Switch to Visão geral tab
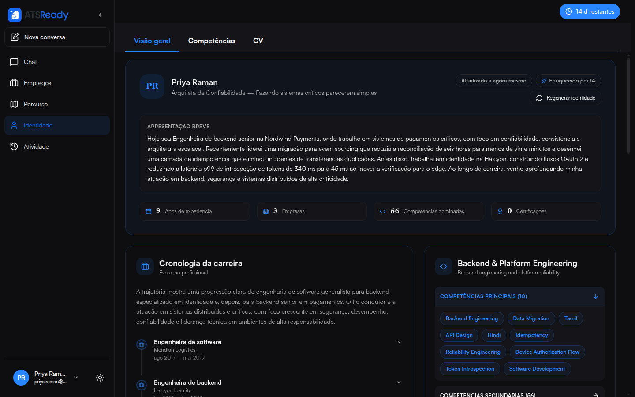Viewport: 635px width, 397px height. pos(152,41)
